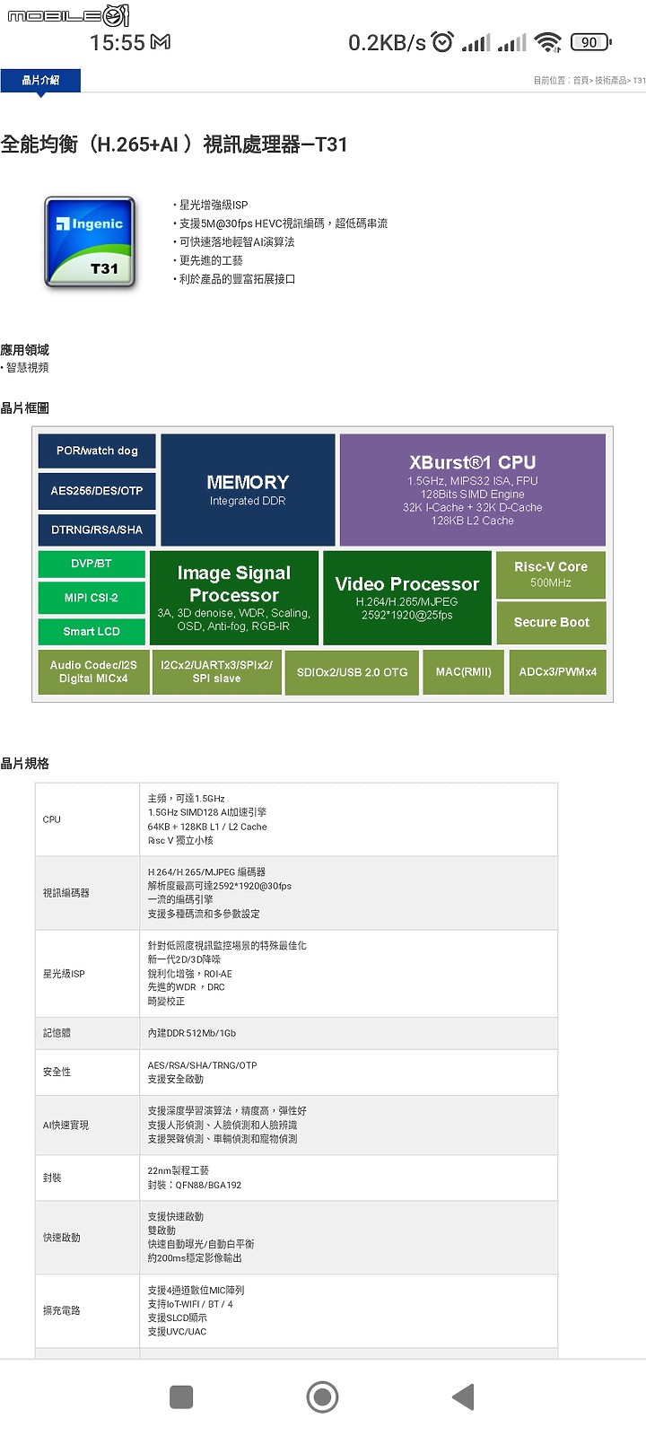Tap the second cellular signal icon

511,43
